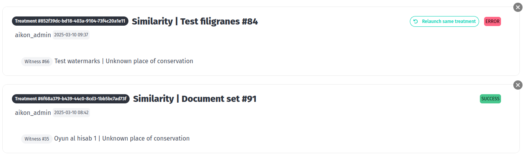Click the 2025-03-10 09:37 timestamp
Image resolution: width=526 pixels, height=157 pixels.
tap(71, 35)
